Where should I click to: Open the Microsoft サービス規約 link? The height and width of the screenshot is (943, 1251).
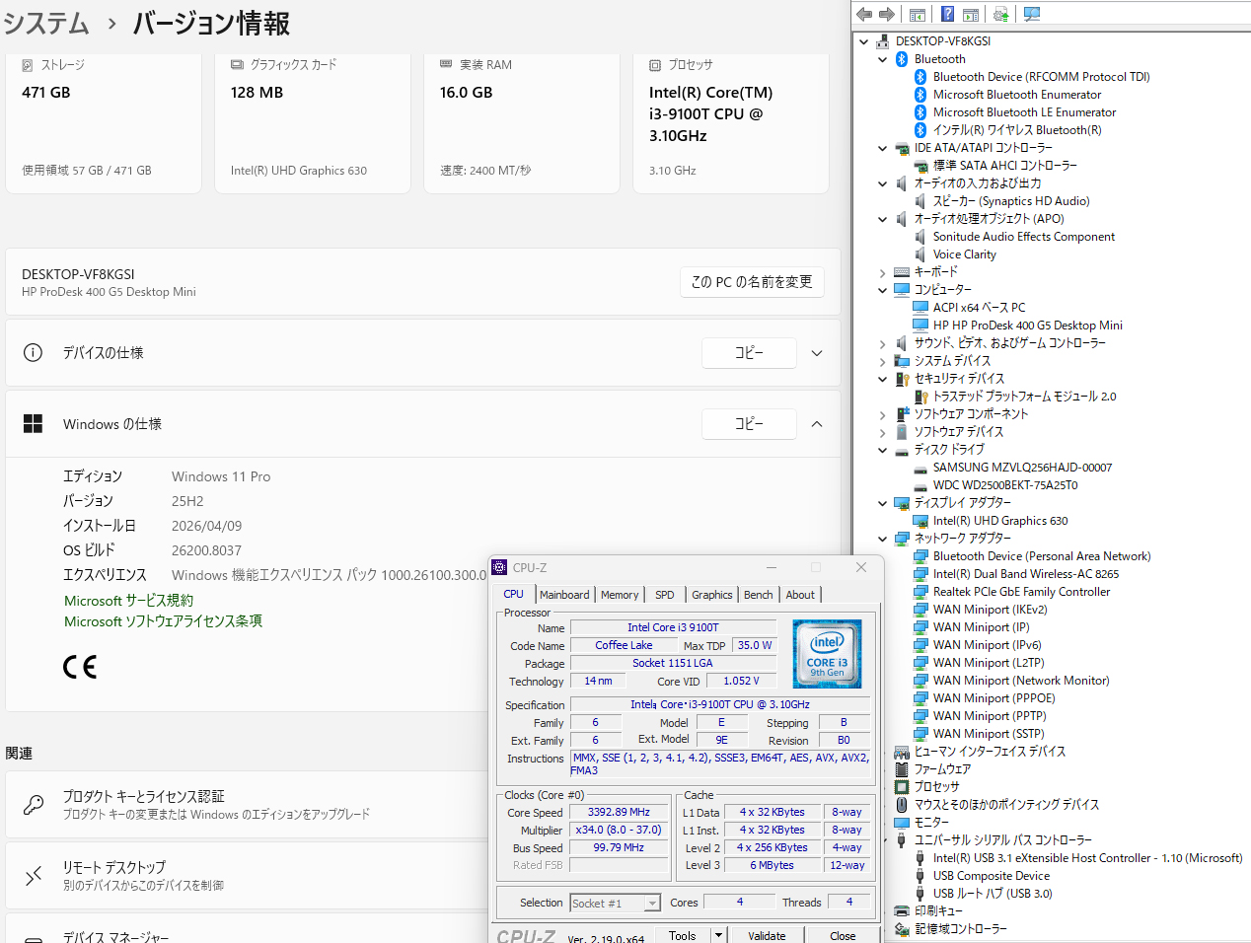pos(128,601)
